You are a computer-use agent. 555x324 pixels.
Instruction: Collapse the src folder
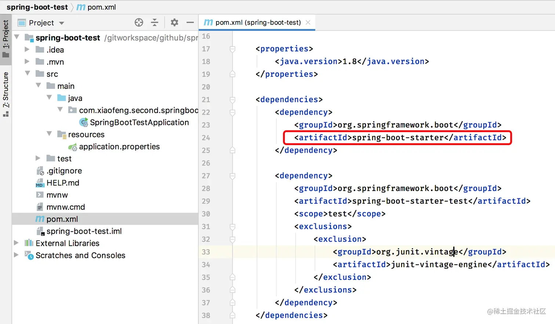click(28, 73)
